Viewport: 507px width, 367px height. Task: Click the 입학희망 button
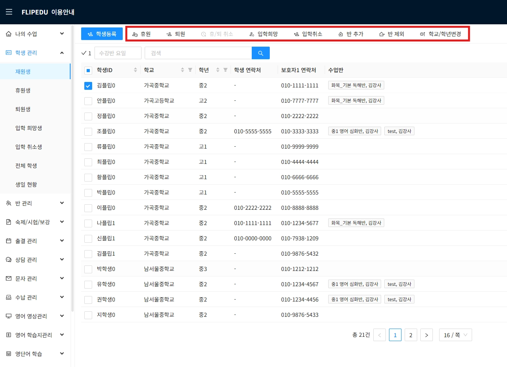263,34
